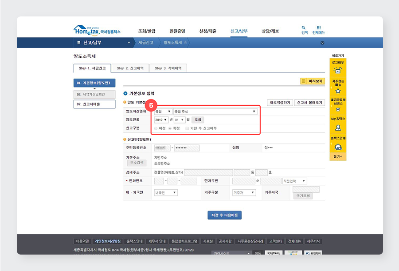The height and width of the screenshot is (271, 399).
Task: Open the 세무서 안내 footer link
Action: (157, 241)
